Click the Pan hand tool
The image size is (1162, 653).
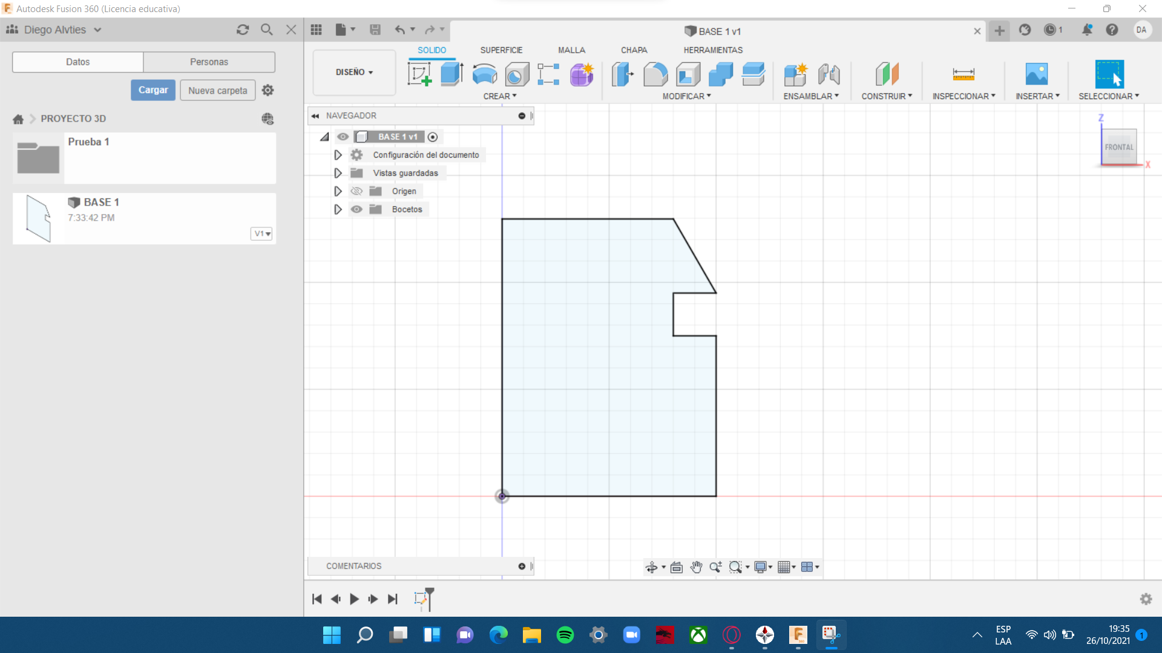[x=696, y=567]
